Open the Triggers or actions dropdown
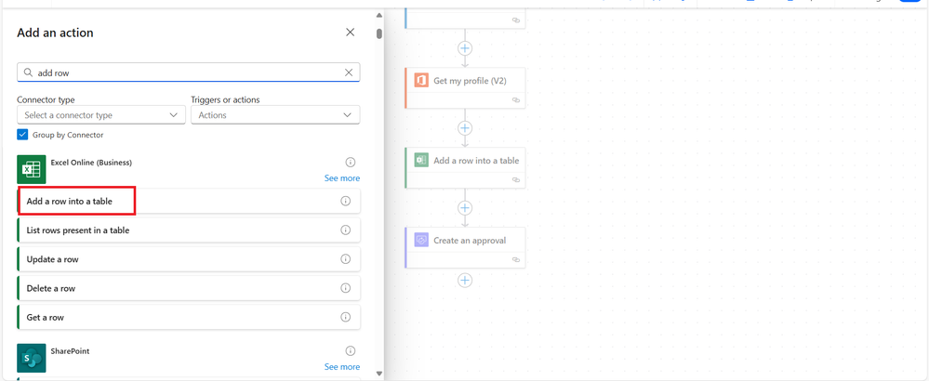 pos(275,115)
